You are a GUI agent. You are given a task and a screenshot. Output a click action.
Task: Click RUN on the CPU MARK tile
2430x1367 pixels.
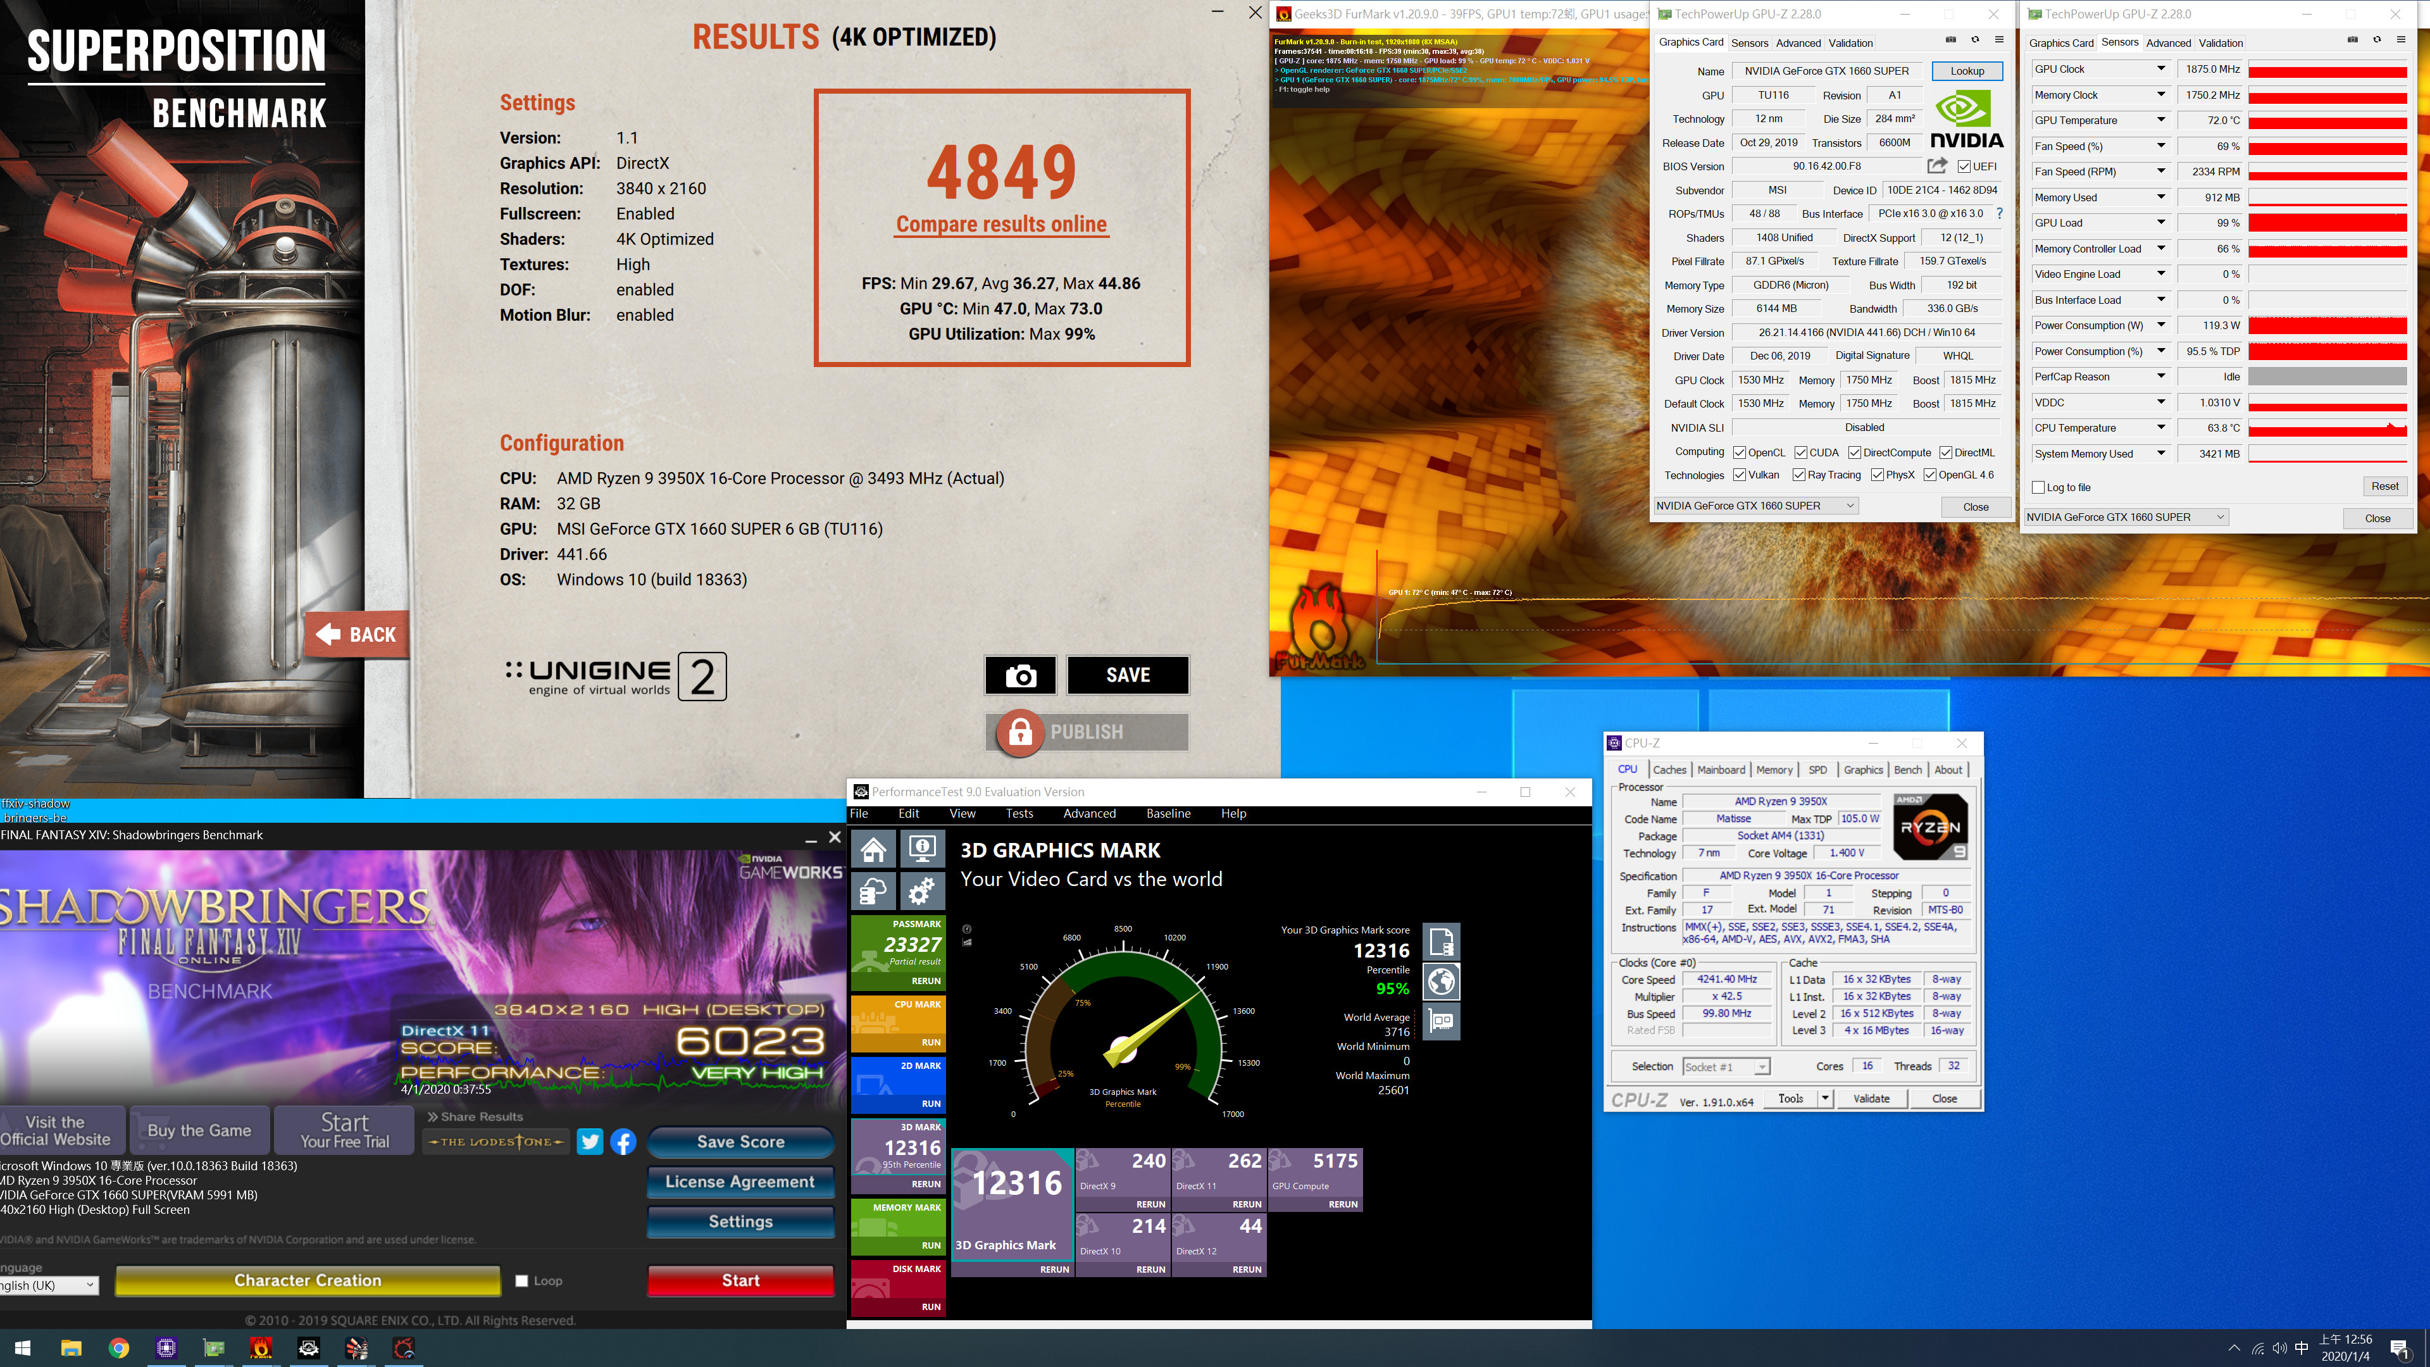pos(931,1042)
